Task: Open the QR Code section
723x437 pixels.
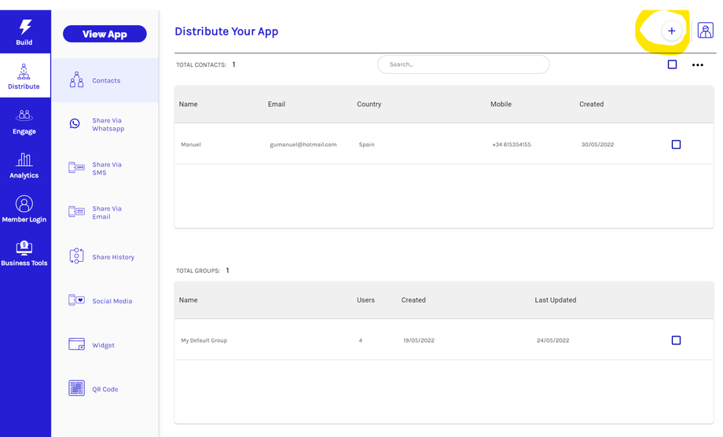Action: 105,389
